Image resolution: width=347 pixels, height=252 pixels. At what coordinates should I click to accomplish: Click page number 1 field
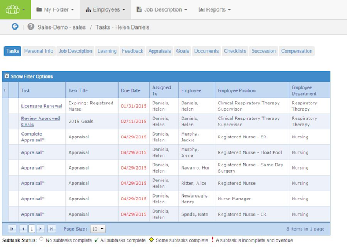click(x=32, y=229)
